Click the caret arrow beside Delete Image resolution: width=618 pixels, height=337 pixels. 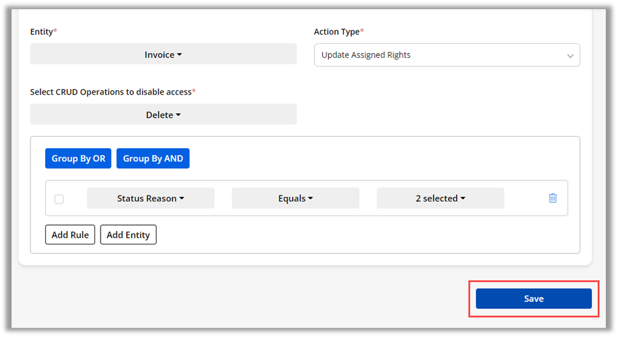coord(178,115)
